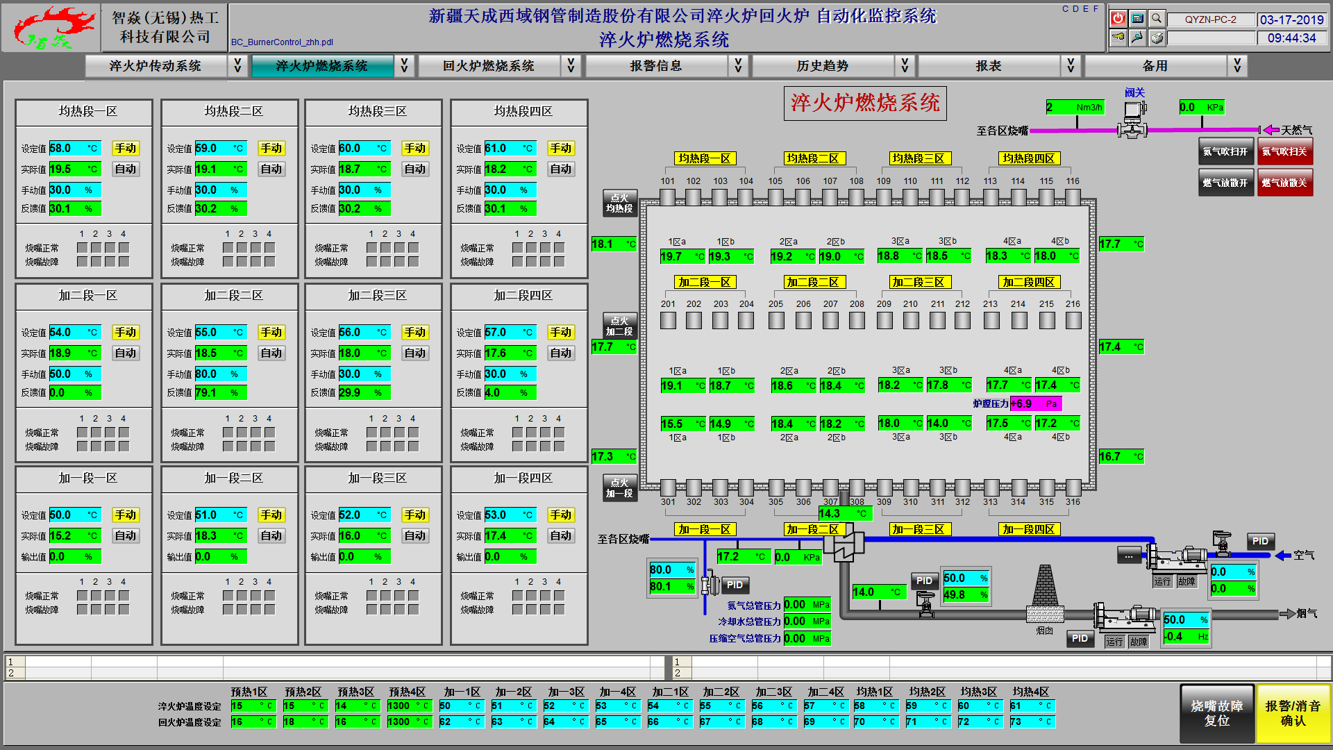1333x750 pixels.
Task: Switch 均热段三区 to 自动 mode
Action: click(x=415, y=169)
